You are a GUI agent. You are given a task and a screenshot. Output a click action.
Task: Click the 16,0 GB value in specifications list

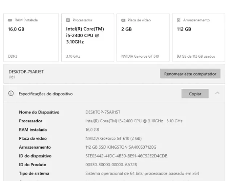pyautogui.click(x=92, y=130)
